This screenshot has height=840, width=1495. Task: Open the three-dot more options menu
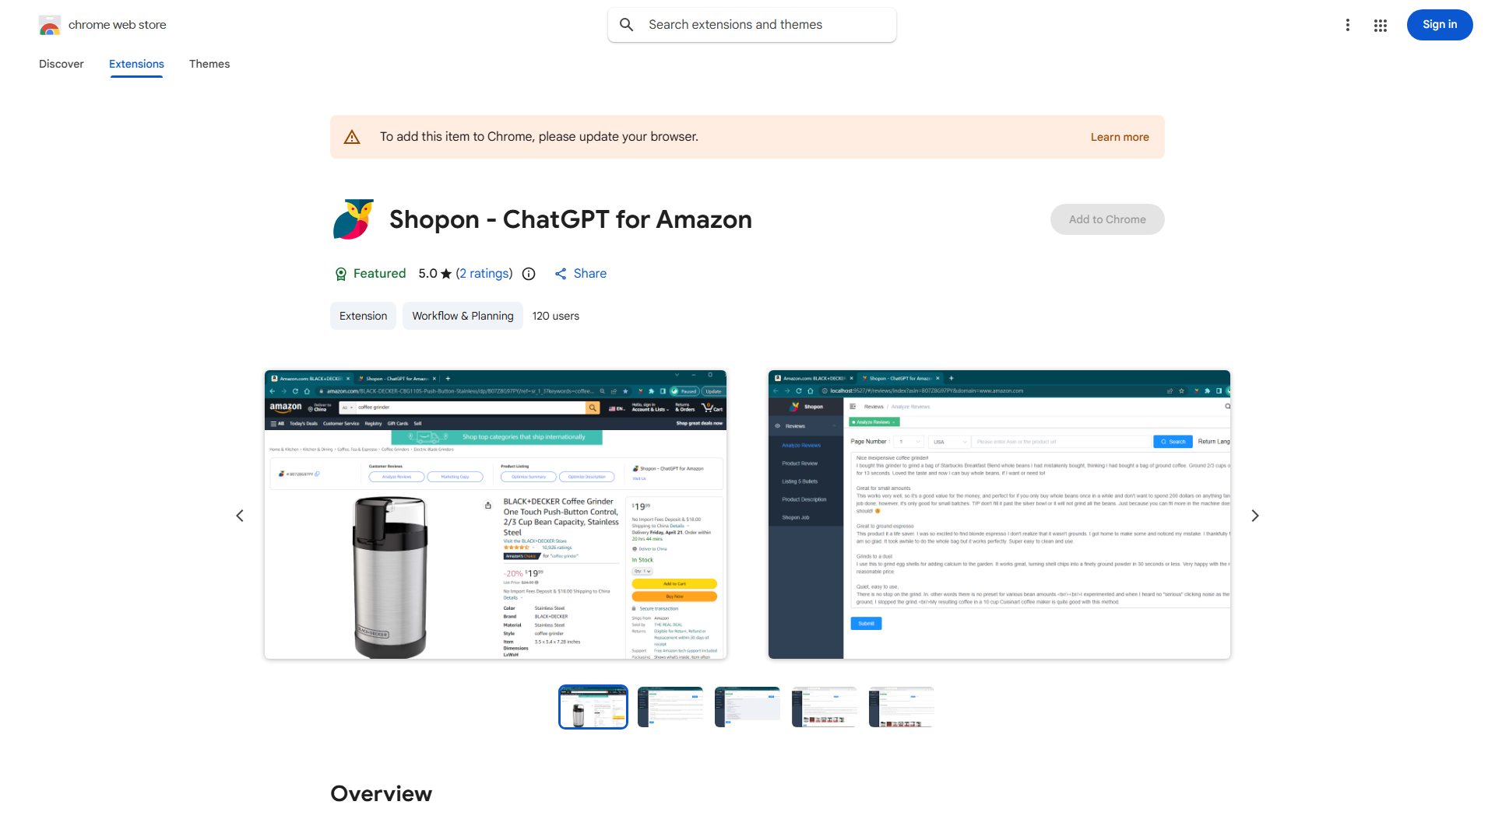(x=1347, y=25)
